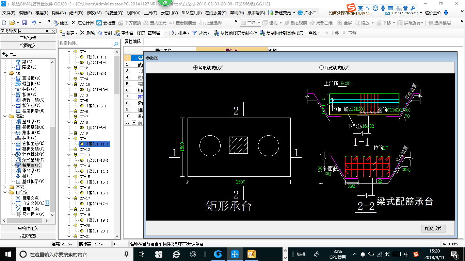Run 汇总计算 summary calculation

pyautogui.click(x=83, y=23)
